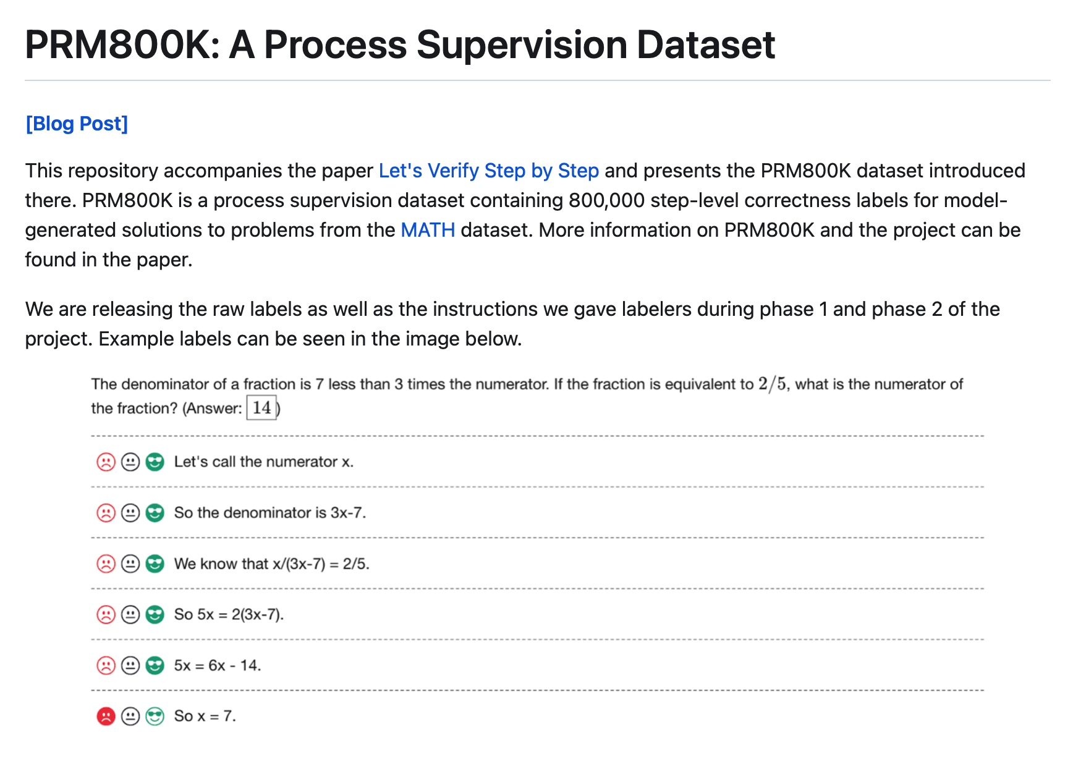This screenshot has width=1073, height=759.
Task: Click green face for '5x = 6x - 14'
Action: pyautogui.click(x=155, y=665)
